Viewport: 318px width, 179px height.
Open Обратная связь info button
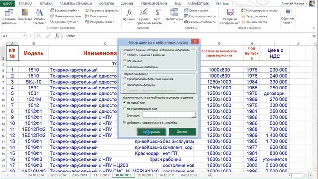pyautogui.click(x=288, y=16)
